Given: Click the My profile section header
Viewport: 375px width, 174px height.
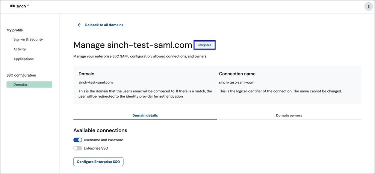Looking at the screenshot, I should click(x=15, y=30).
